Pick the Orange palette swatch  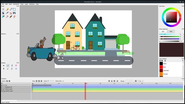click(161, 74)
